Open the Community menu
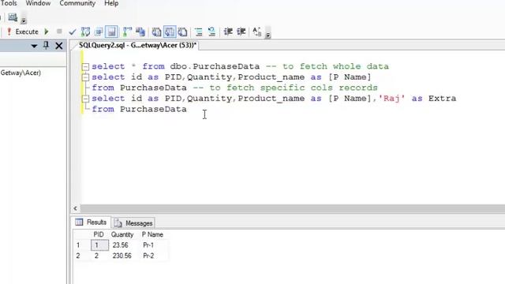The width and height of the screenshot is (505, 284). (x=77, y=3)
